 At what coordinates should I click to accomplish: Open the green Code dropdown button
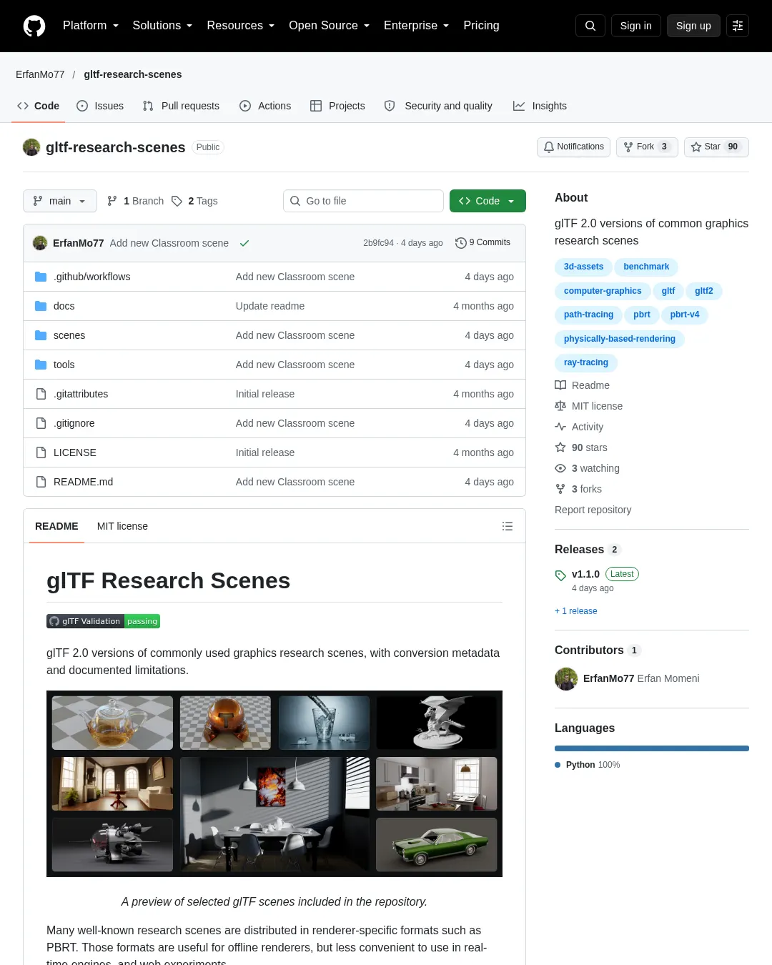[x=488, y=201]
